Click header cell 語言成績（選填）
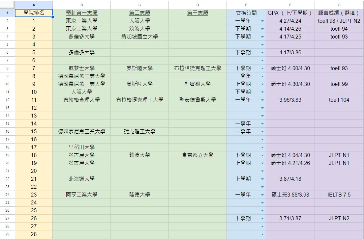This screenshot has height=239, width=364. (339, 13)
